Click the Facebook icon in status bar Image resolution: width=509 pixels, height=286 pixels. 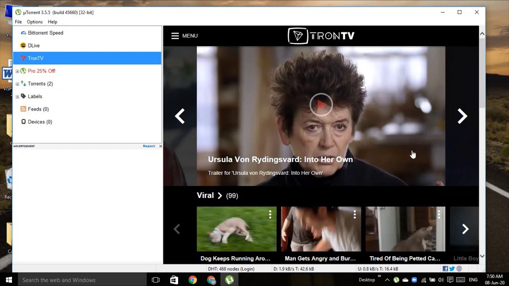(445, 269)
